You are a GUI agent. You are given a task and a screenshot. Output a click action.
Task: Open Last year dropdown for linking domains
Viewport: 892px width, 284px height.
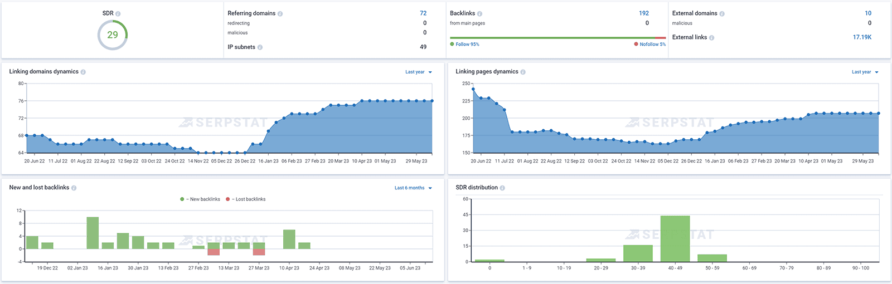[x=419, y=72]
